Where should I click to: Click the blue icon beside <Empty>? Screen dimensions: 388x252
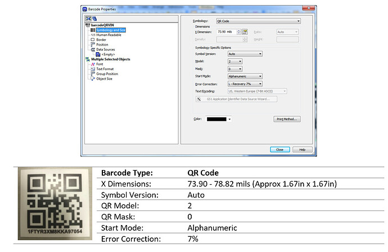click(x=98, y=54)
